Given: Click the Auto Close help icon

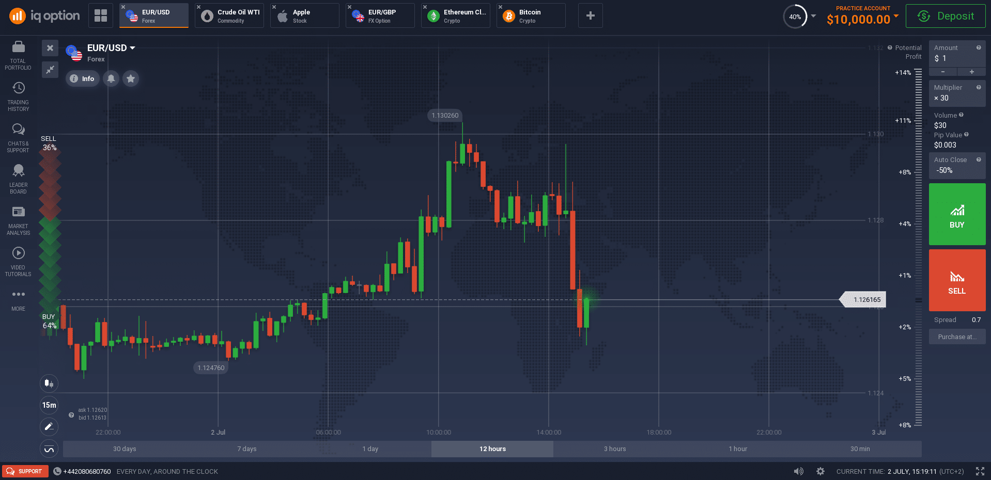Looking at the screenshot, I should [x=979, y=159].
